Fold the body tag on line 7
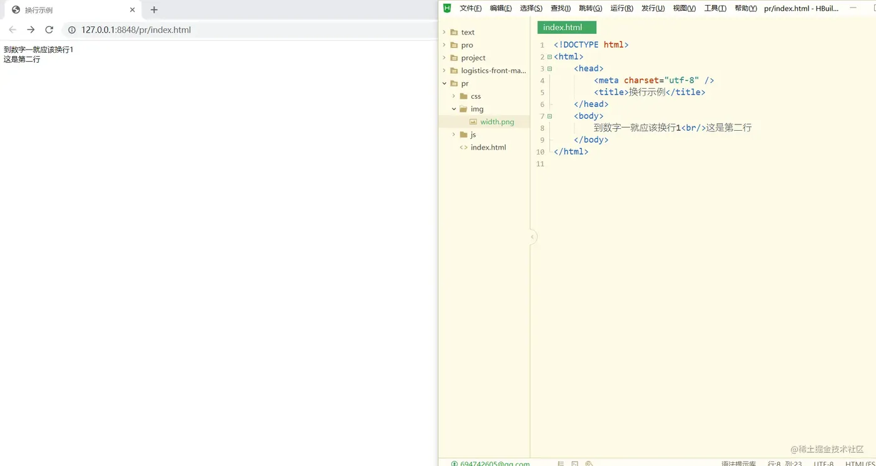Image resolution: width=876 pixels, height=466 pixels. coord(549,116)
